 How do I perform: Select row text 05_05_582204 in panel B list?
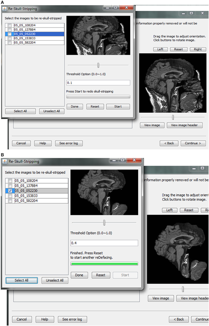point(26,201)
